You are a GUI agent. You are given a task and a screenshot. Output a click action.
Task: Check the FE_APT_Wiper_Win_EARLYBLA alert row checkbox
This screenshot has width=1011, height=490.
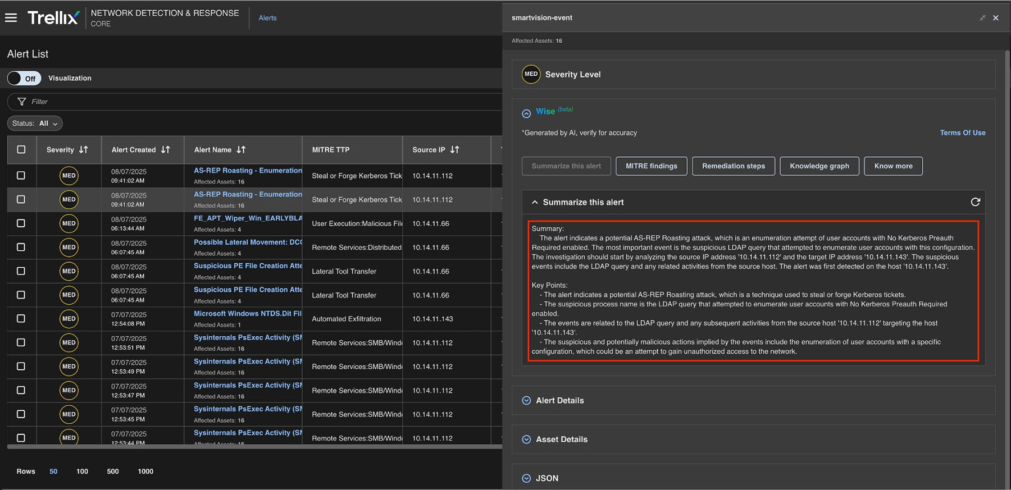coord(21,223)
